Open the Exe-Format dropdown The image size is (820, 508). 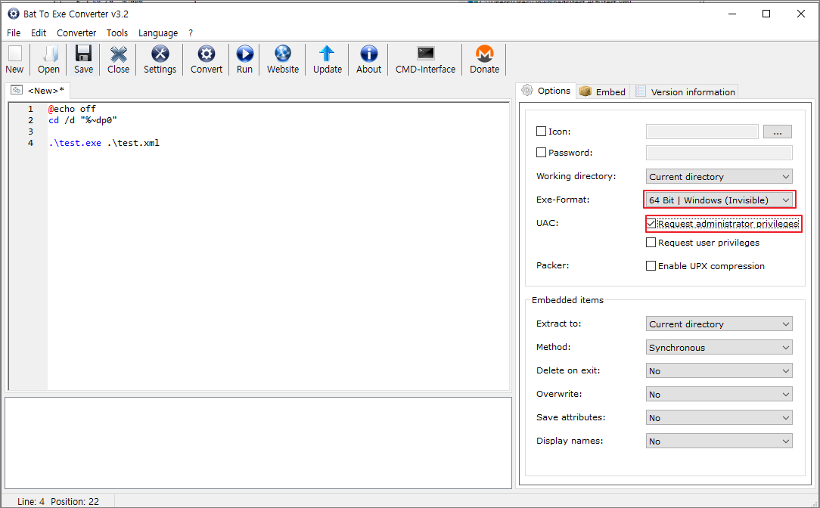719,200
